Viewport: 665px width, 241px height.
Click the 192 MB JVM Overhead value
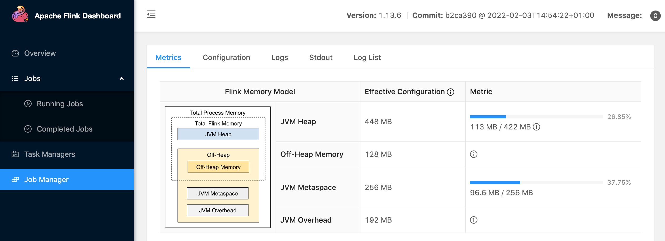pos(378,220)
